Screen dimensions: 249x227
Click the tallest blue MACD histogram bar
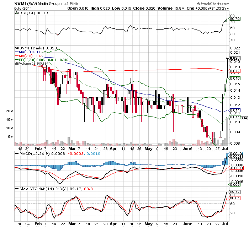tap(227, 159)
